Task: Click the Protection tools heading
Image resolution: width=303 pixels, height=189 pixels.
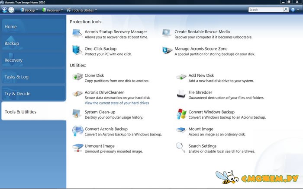Action: 86,22
